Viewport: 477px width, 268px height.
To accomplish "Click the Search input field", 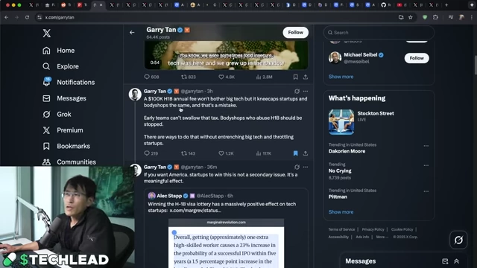I will 379,33.
